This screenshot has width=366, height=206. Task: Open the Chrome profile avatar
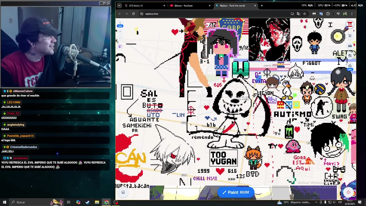point(345,14)
